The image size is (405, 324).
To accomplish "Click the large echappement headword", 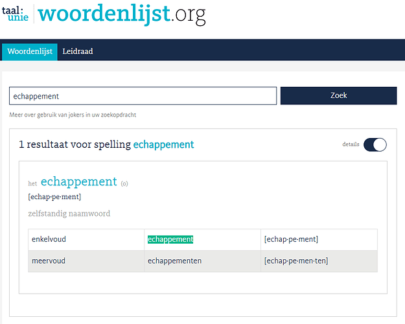I will 78,181.
